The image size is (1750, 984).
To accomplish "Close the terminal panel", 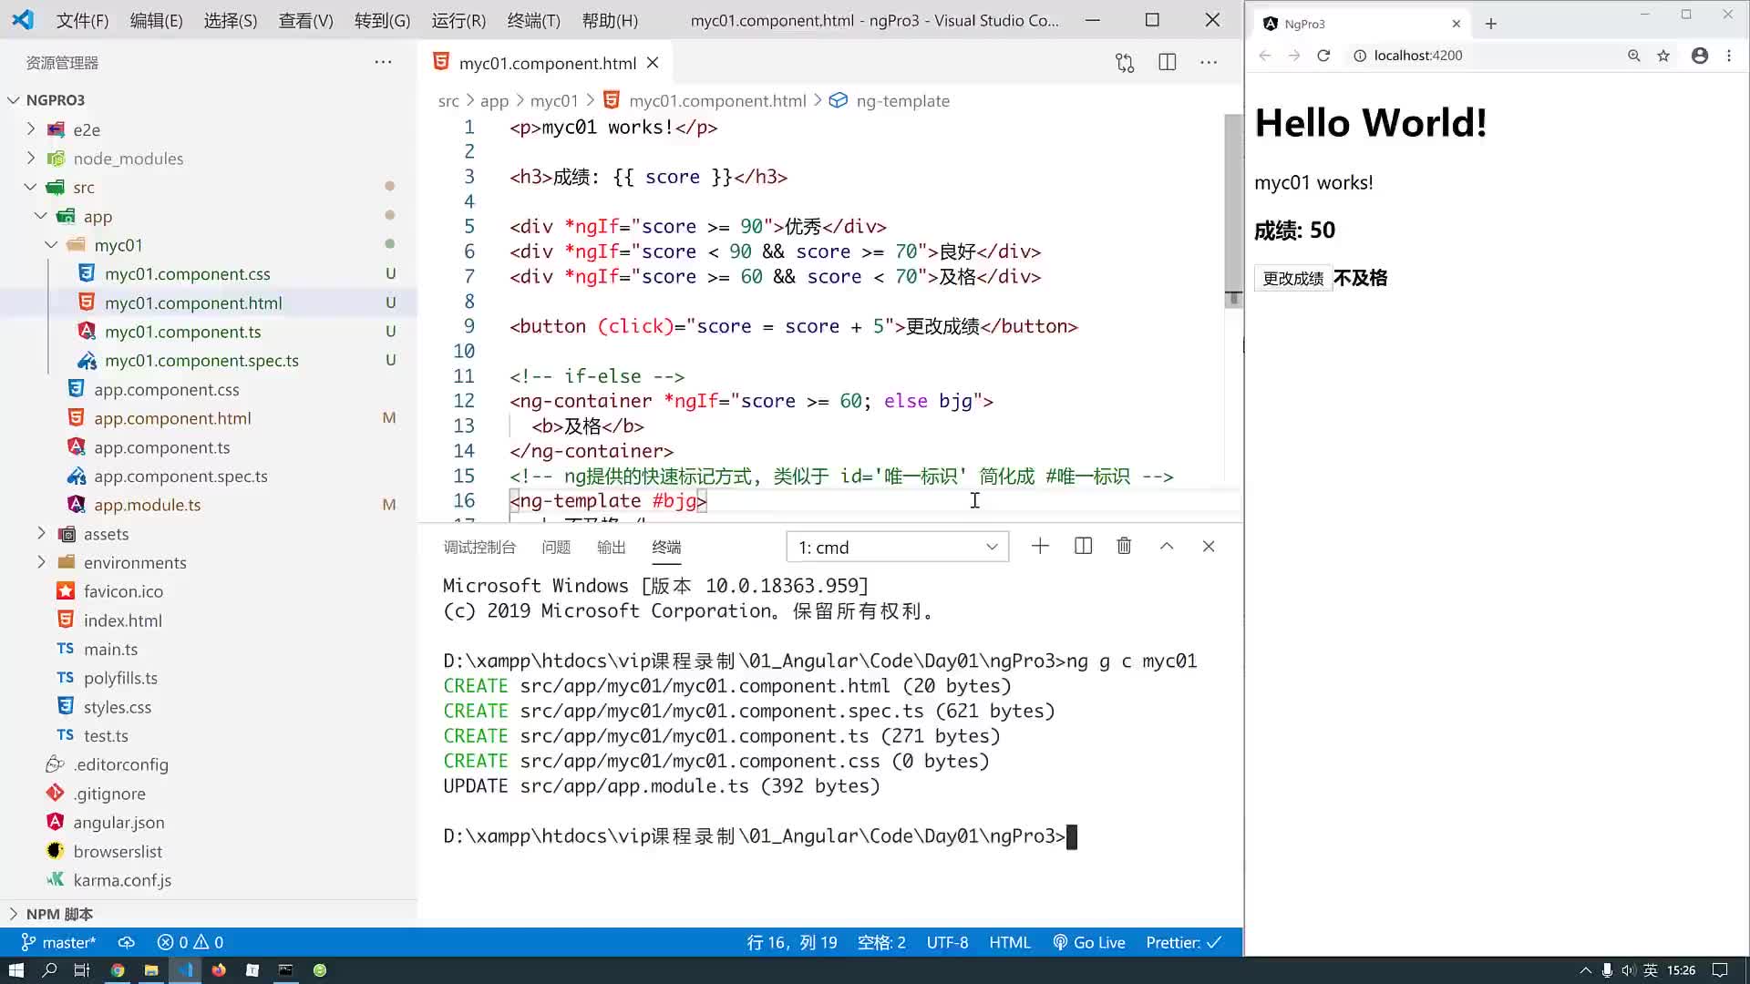I will 1209,546.
